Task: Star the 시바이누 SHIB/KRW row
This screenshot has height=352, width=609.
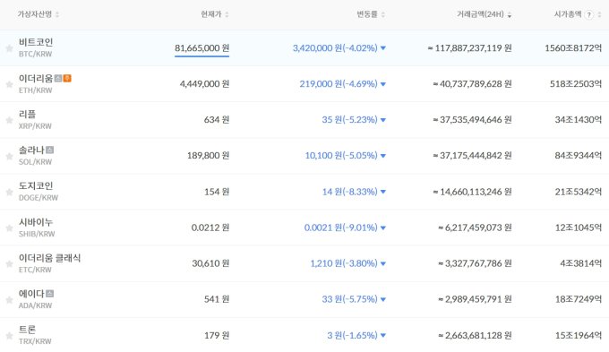Action: tap(9, 228)
